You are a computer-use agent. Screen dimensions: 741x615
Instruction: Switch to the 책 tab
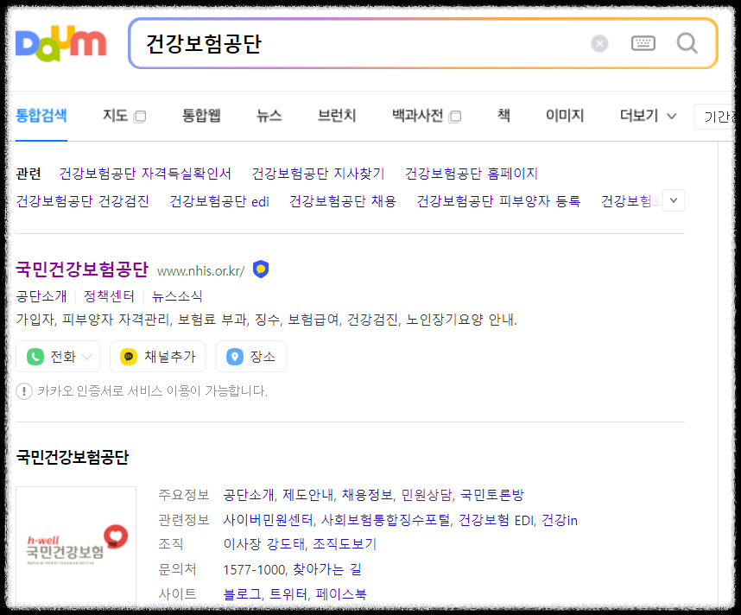click(503, 116)
